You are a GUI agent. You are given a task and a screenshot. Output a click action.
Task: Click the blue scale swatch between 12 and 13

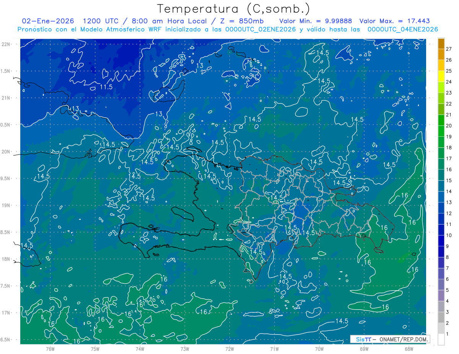pos(441,208)
